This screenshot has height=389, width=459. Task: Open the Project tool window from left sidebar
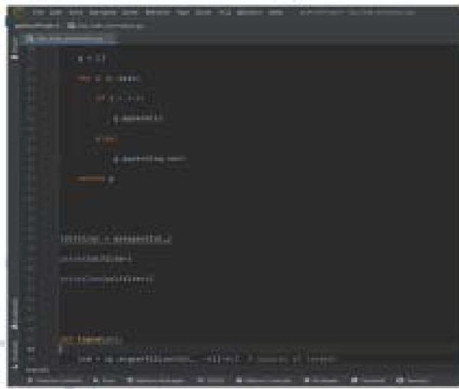(x=13, y=49)
